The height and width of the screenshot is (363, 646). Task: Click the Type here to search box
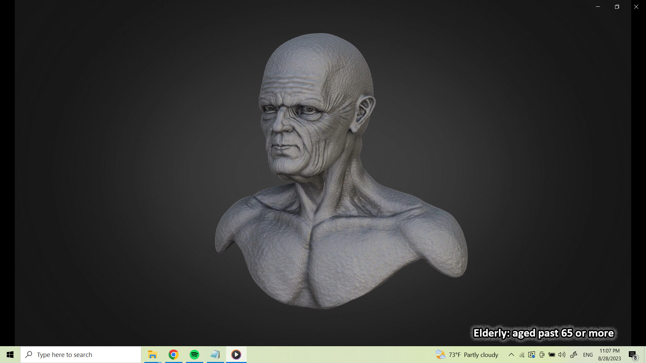click(81, 355)
